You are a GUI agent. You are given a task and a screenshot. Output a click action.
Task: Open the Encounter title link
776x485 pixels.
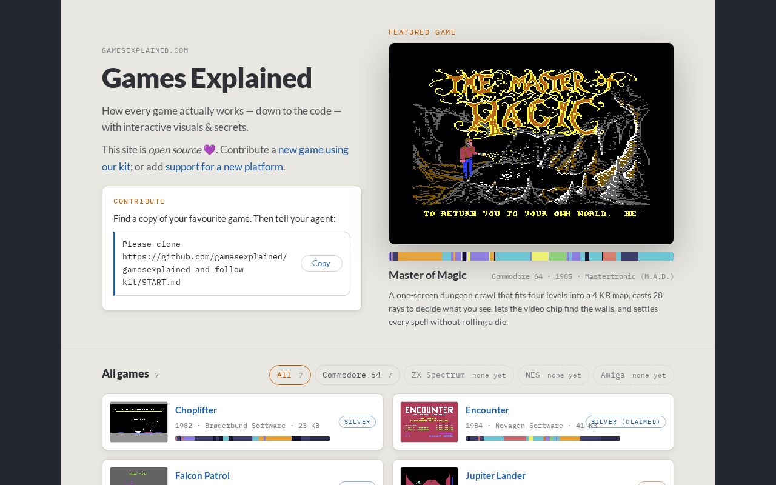(x=487, y=410)
